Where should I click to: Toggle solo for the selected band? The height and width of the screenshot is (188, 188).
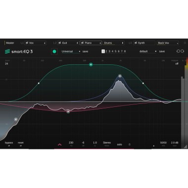(119, 144)
